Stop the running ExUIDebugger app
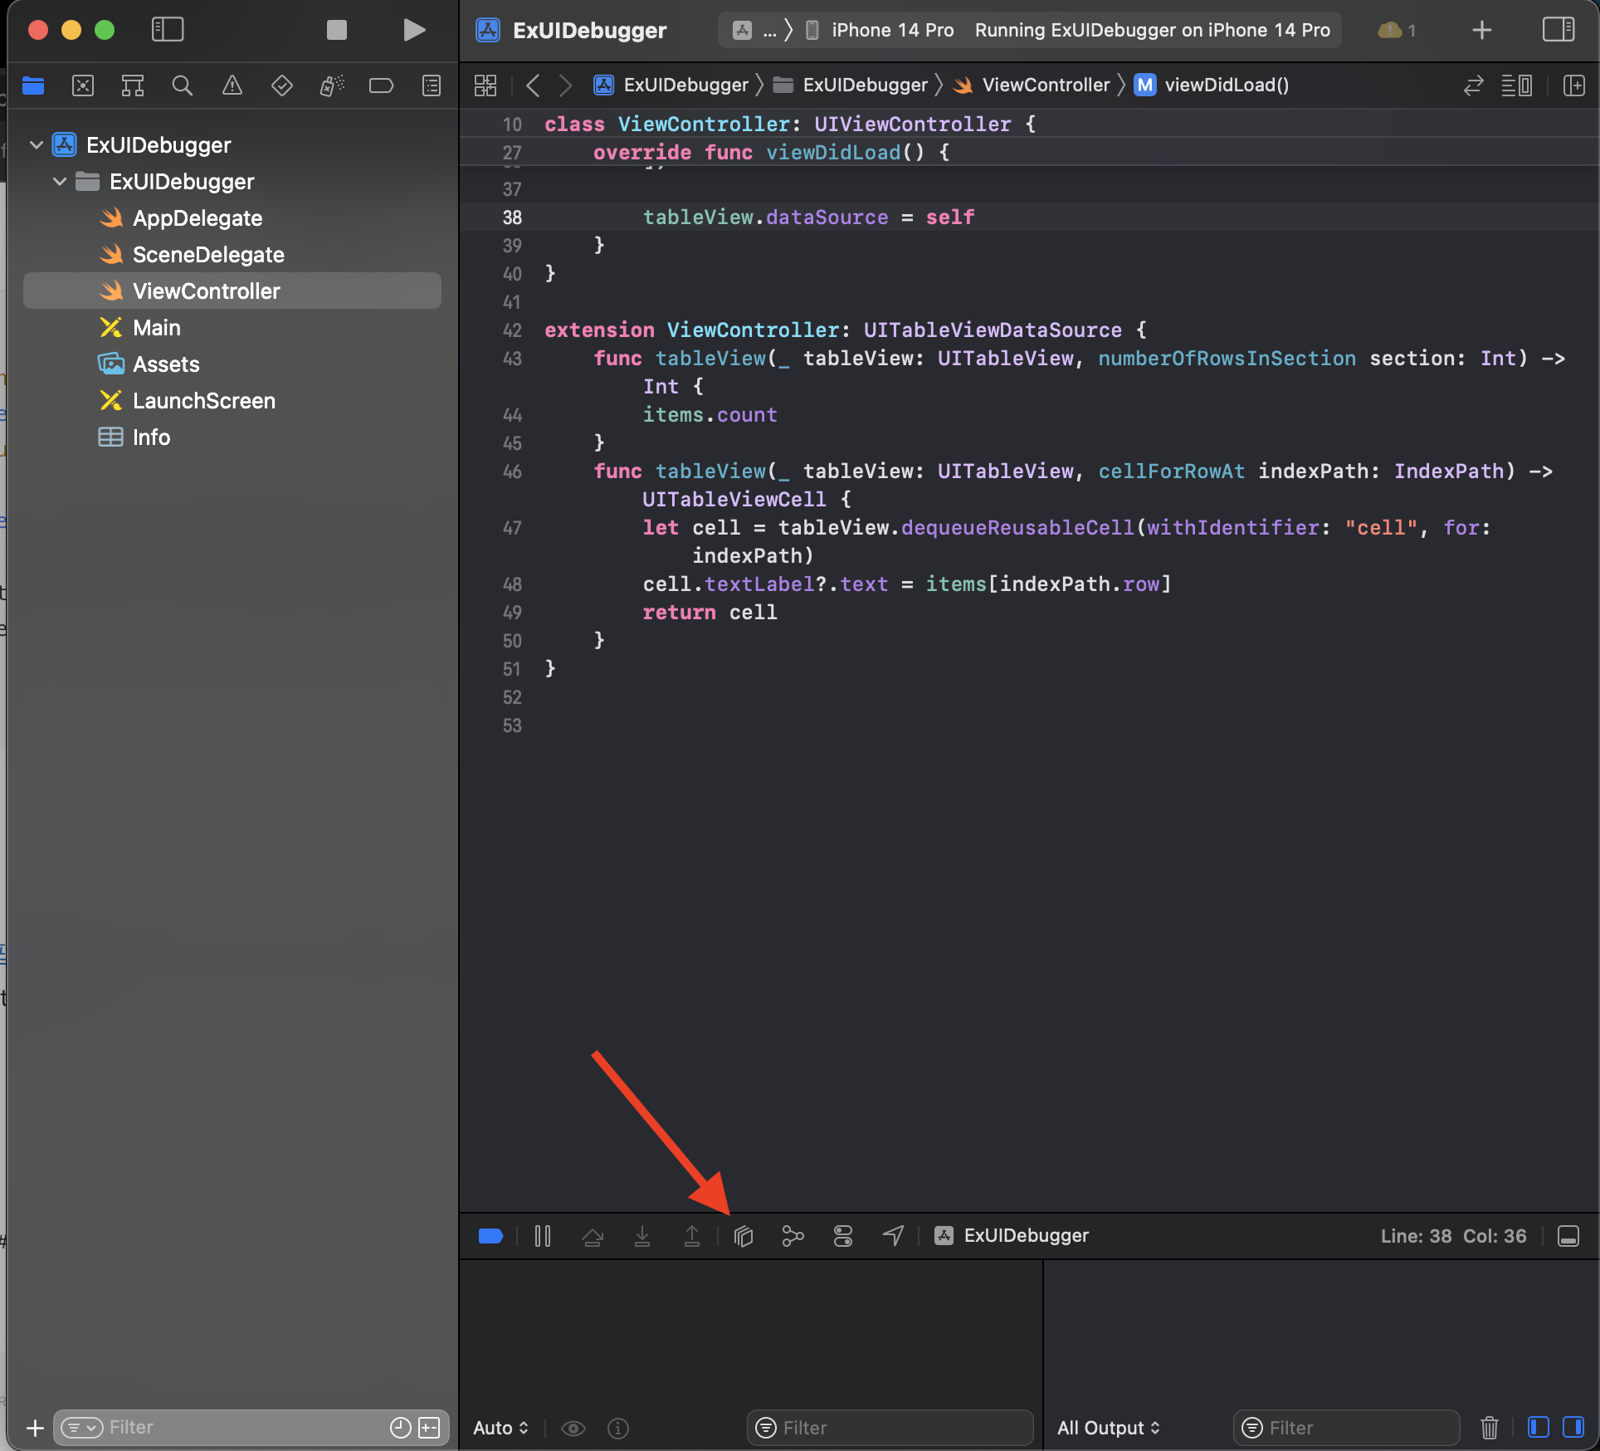The height and width of the screenshot is (1451, 1600). tap(336, 31)
